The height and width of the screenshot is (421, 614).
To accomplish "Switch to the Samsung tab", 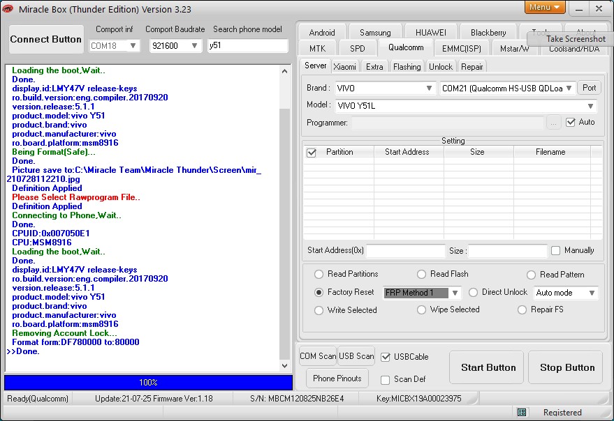I will coord(375,33).
